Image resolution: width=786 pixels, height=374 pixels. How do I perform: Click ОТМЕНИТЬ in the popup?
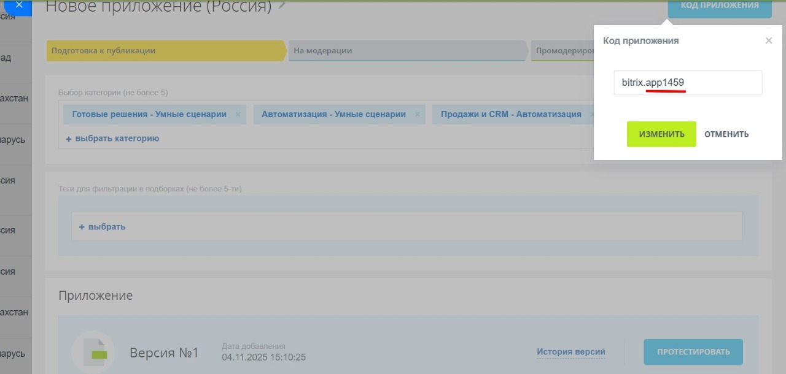pyautogui.click(x=726, y=134)
